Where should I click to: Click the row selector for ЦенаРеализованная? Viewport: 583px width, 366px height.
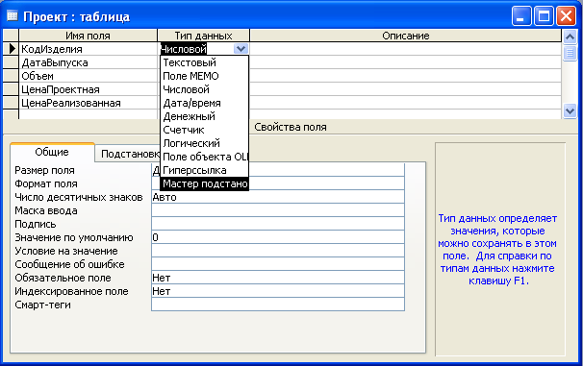[11, 103]
